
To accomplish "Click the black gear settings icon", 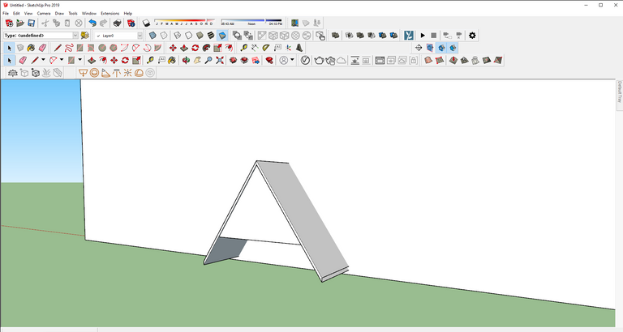I will click(472, 36).
